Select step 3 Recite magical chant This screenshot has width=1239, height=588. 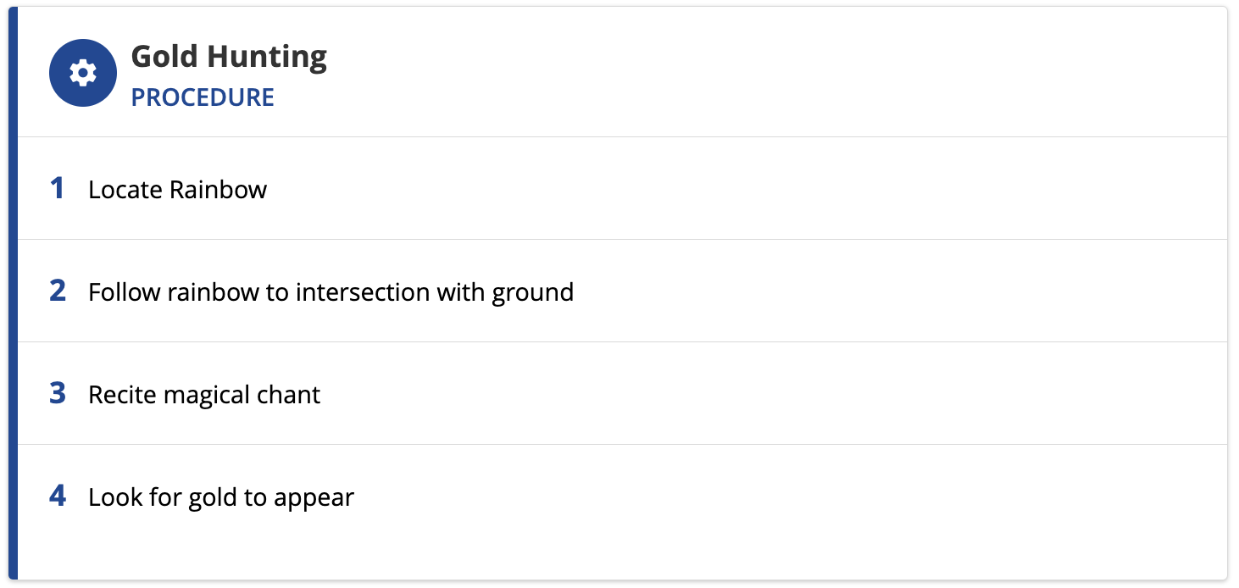tap(622, 393)
